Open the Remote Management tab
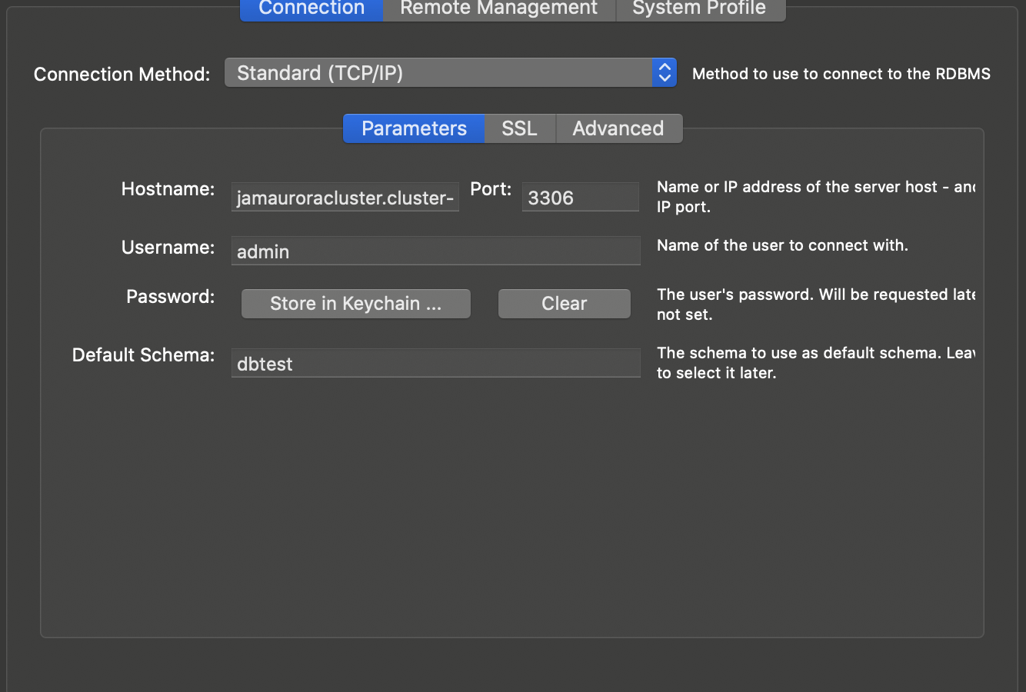The width and height of the screenshot is (1026, 692). coord(499,9)
